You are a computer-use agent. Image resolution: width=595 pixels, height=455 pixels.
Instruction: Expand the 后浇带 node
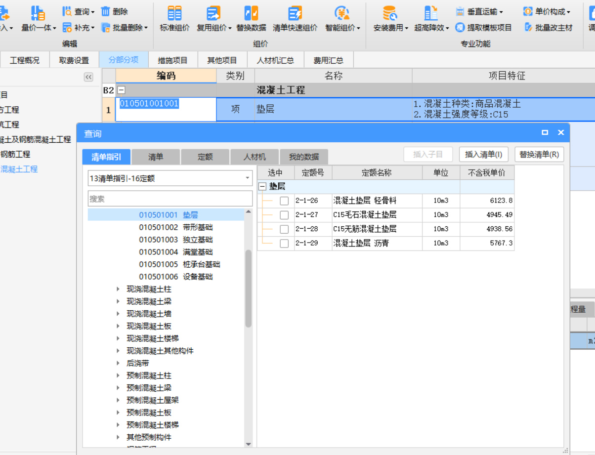(118, 363)
